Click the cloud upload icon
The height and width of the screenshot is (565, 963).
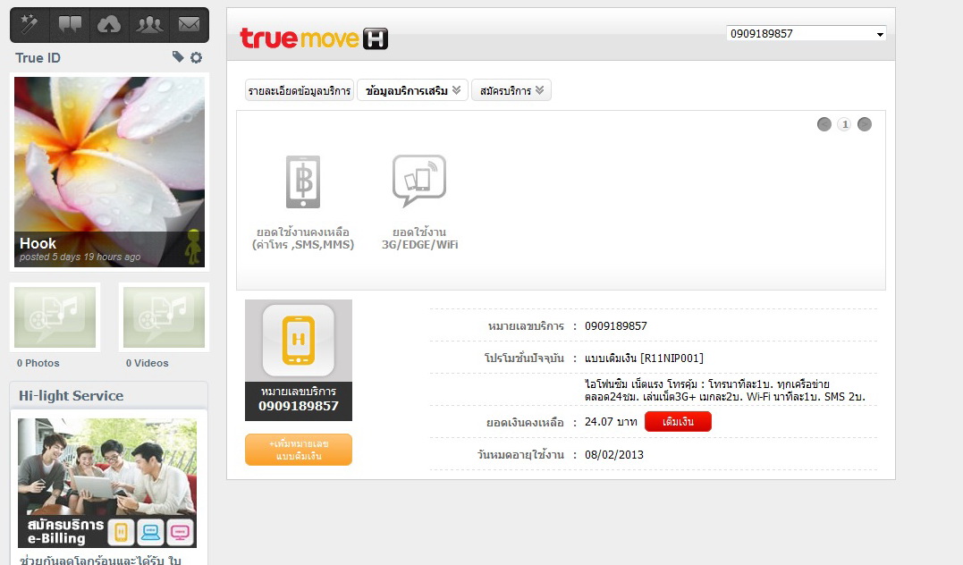pos(109,24)
